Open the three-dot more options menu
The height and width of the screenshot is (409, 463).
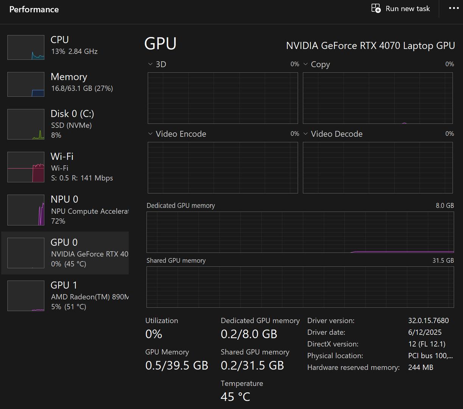point(454,8)
